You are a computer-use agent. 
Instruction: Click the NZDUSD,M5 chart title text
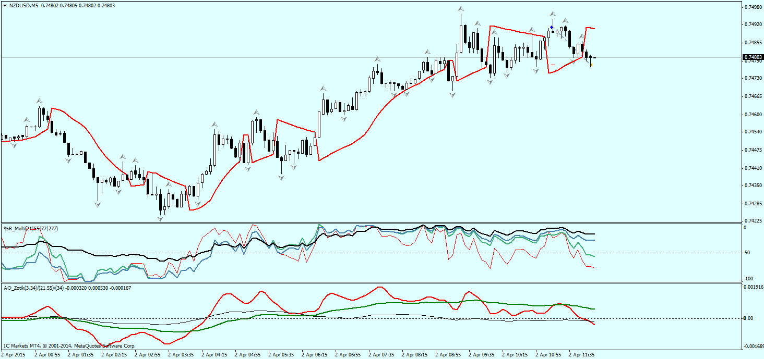pyautogui.click(x=23, y=5)
